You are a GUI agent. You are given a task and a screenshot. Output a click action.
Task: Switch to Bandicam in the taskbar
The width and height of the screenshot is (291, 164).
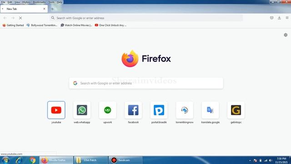(x=125, y=160)
